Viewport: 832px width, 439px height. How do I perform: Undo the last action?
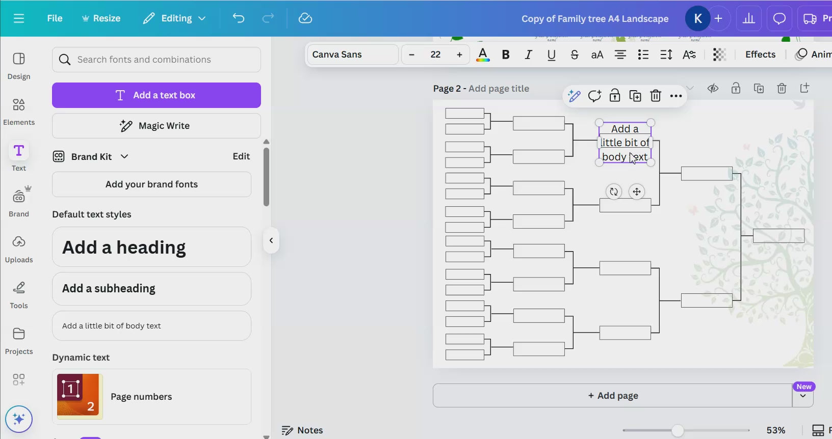click(239, 18)
